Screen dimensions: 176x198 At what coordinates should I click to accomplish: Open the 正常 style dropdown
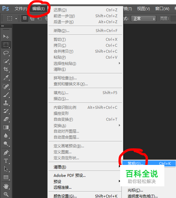tap(143, 19)
